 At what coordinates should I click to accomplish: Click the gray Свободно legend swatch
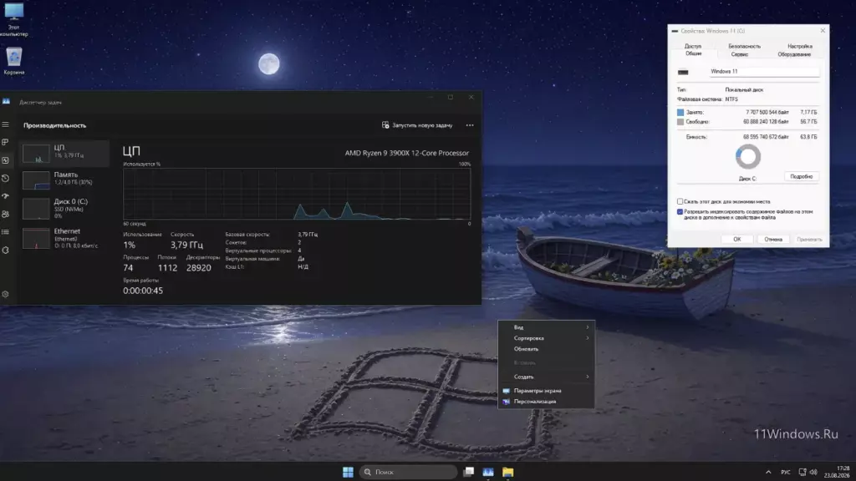[x=680, y=122]
